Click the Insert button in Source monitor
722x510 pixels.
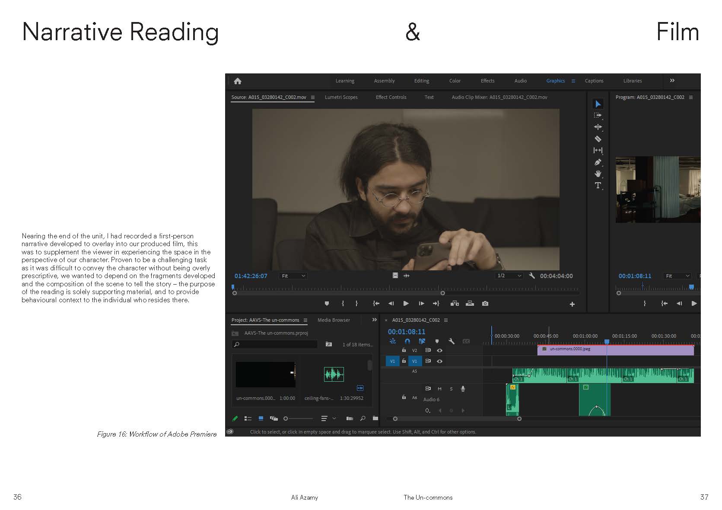[455, 304]
